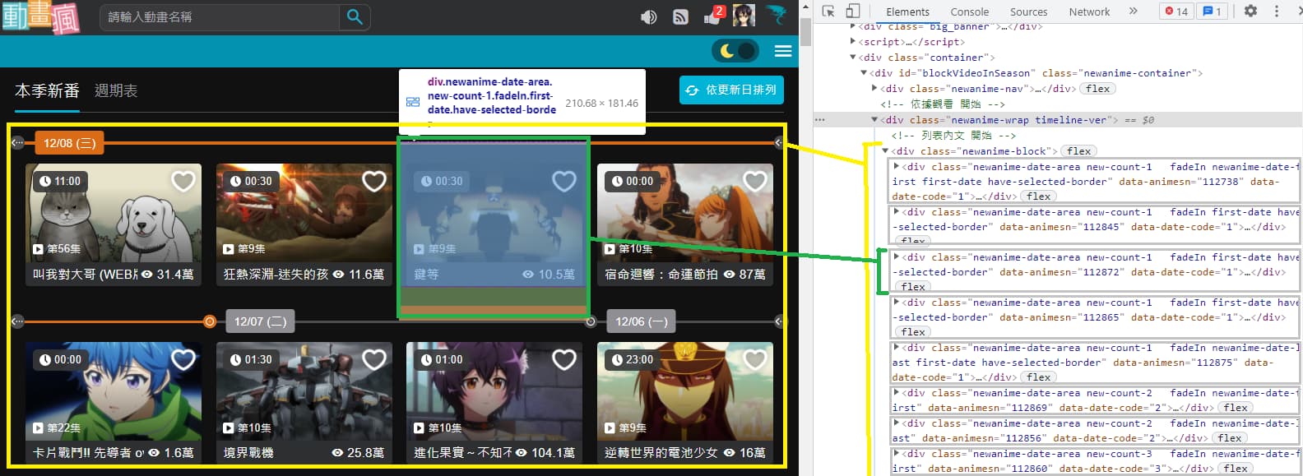Show more DevTools tabs chevron
This screenshot has width=1303, height=476.
pyautogui.click(x=1133, y=12)
